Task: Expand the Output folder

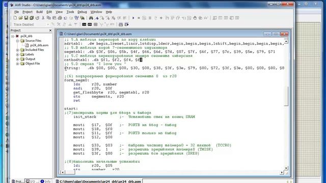Action: (17, 59)
